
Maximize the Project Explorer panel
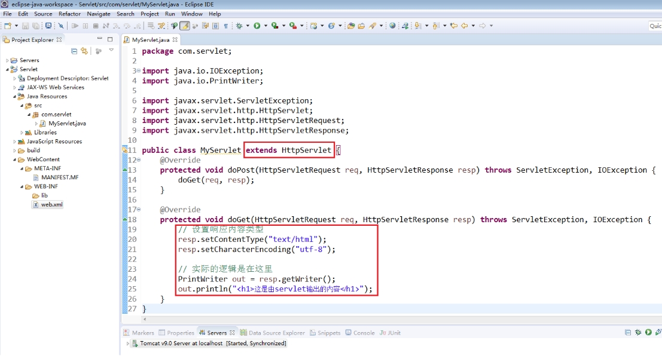click(x=110, y=39)
